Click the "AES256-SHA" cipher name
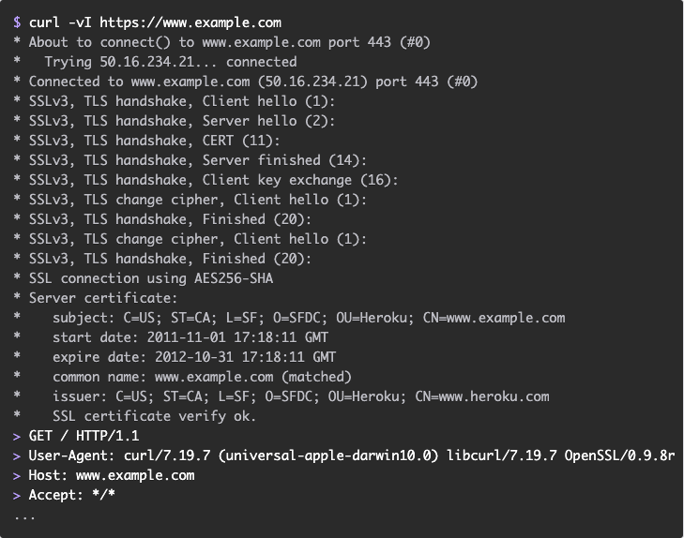Viewport: 684px width, 538px height. (x=234, y=278)
